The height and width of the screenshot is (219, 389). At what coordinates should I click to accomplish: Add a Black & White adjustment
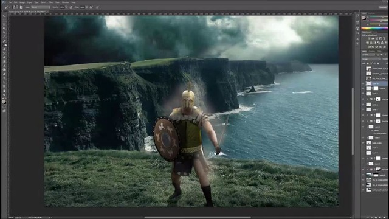[x=375, y=43]
